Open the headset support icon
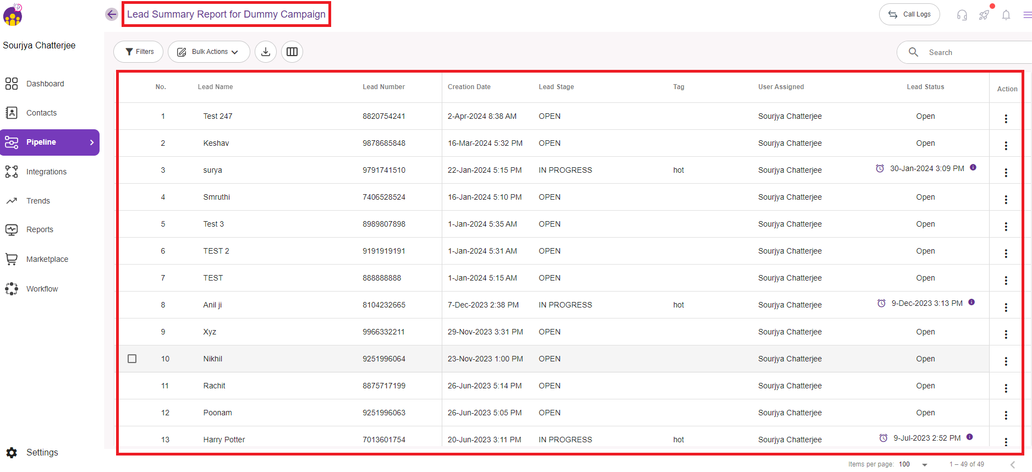 pos(962,15)
